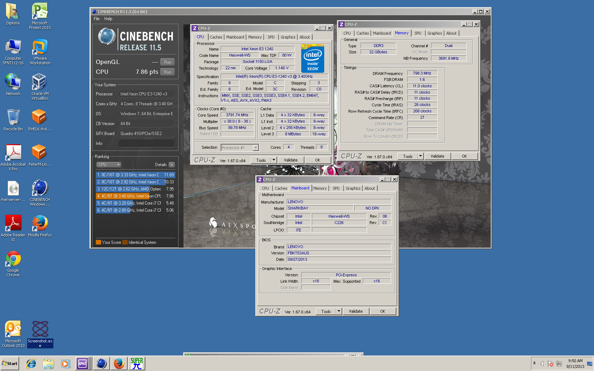The height and width of the screenshot is (371, 594).
Task: Switch to CPU-Z taskbar button
Action: click(82, 364)
